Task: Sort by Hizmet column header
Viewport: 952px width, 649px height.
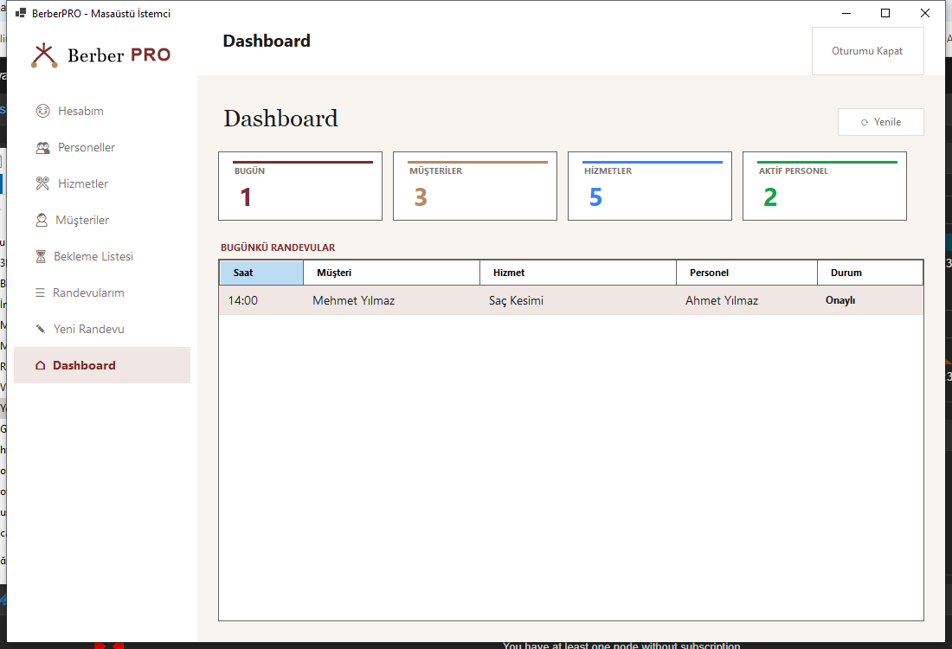Action: (578, 273)
